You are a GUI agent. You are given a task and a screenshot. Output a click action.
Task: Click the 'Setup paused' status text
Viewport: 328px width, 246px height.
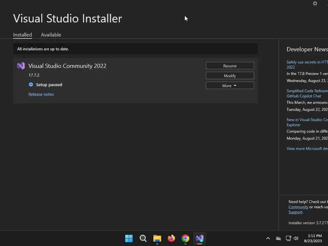[49, 85]
